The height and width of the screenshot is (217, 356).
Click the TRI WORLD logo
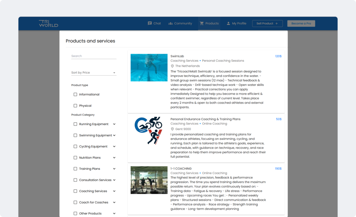pyautogui.click(x=48, y=24)
